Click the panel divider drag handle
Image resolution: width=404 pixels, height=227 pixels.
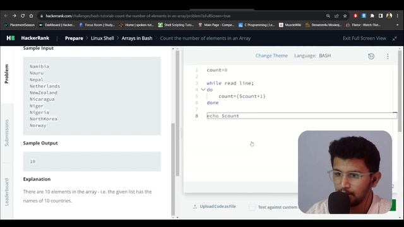(181, 133)
